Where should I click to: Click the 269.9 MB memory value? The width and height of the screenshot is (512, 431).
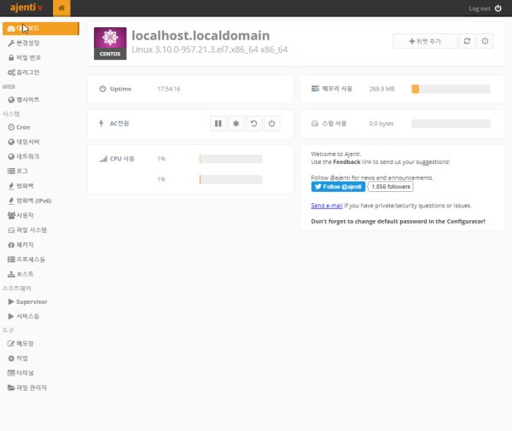[381, 89]
